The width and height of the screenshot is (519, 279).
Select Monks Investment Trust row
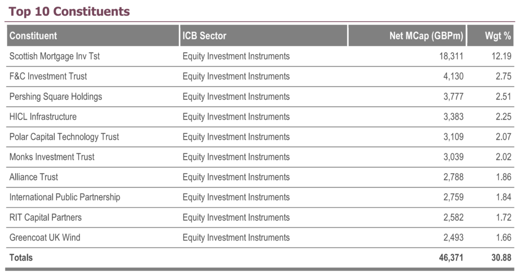260,157
